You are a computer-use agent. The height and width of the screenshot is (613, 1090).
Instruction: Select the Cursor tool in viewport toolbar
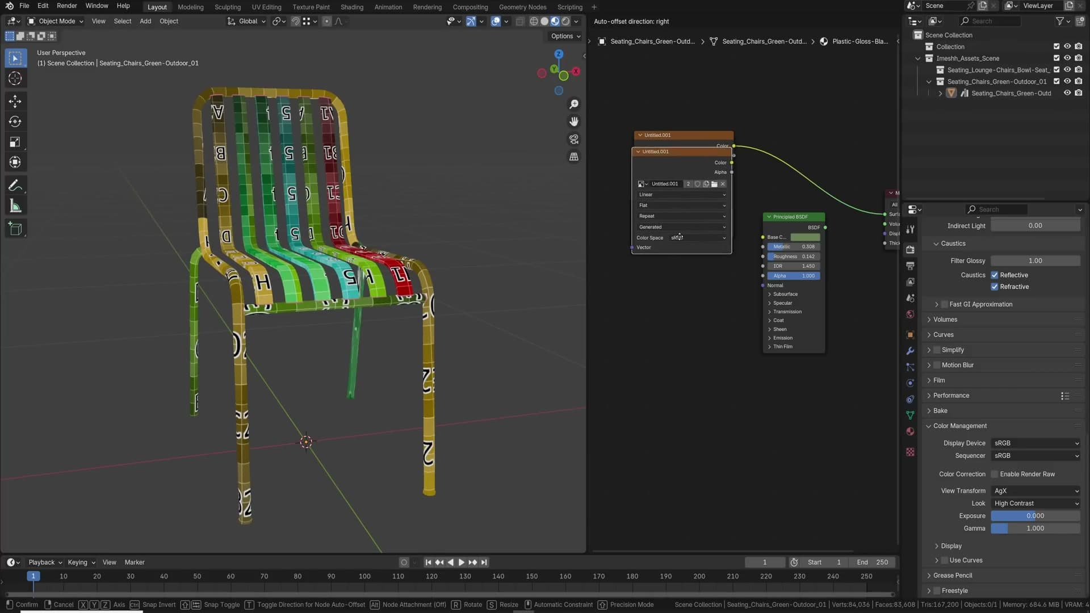tap(15, 78)
